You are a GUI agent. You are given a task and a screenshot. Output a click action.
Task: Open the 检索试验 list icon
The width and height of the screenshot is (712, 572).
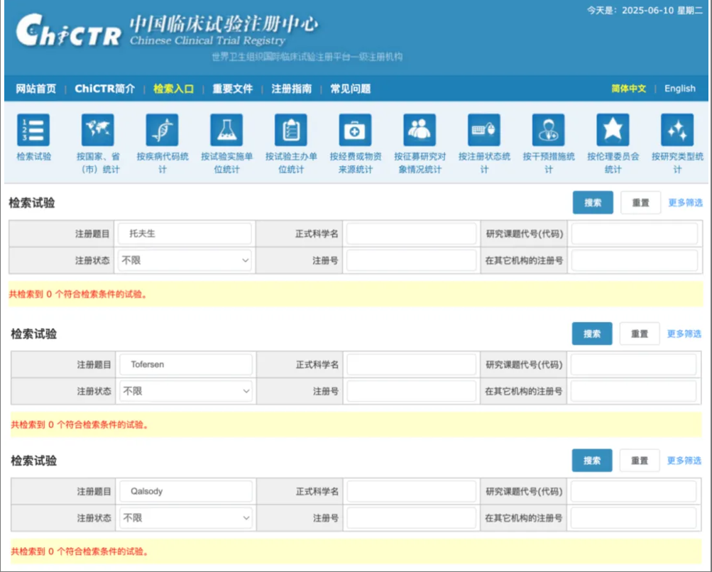click(x=33, y=130)
